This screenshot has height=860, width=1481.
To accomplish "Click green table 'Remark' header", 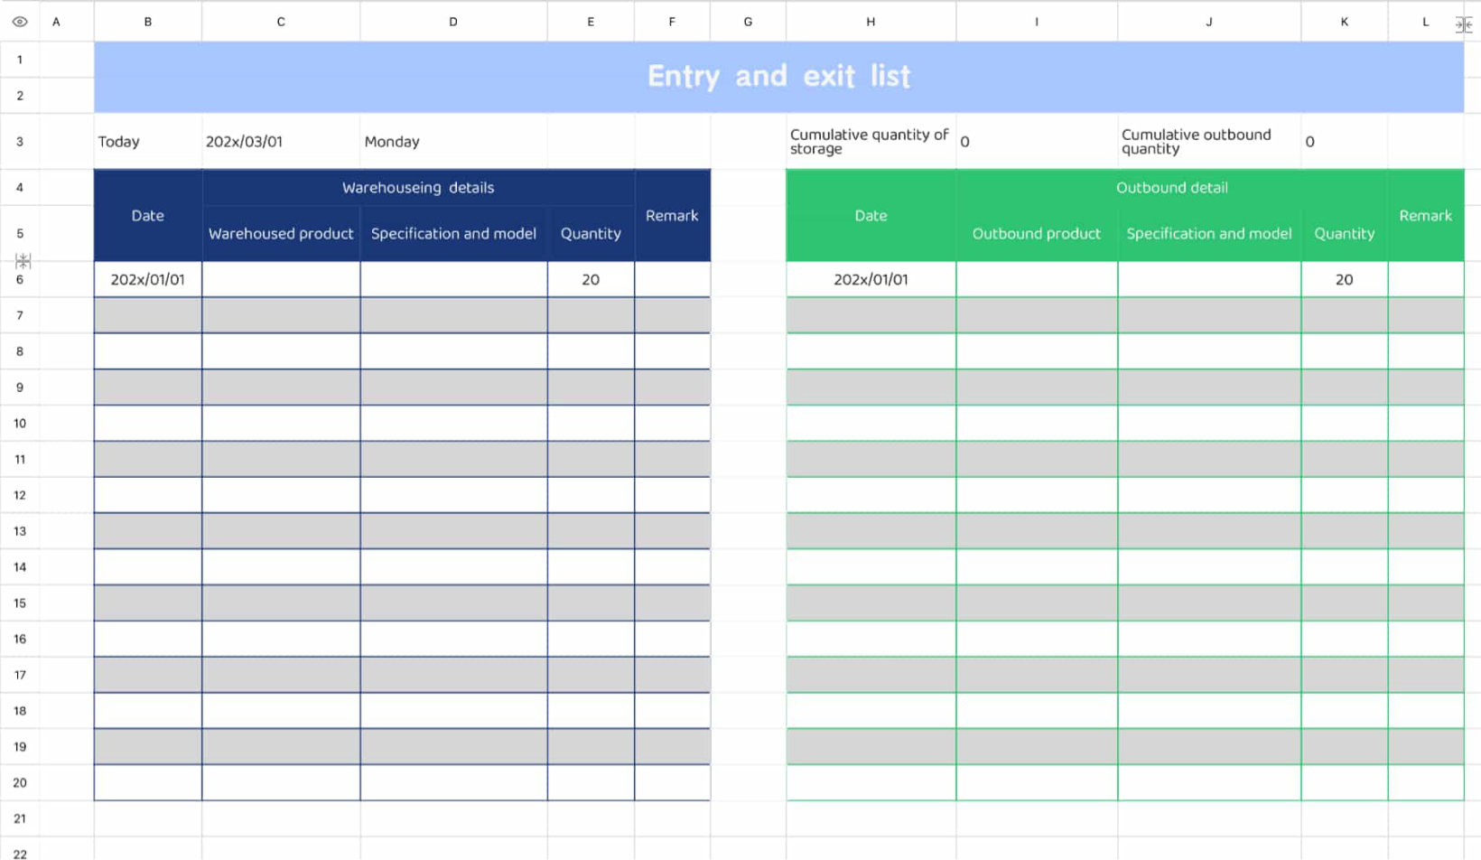I will (1425, 216).
